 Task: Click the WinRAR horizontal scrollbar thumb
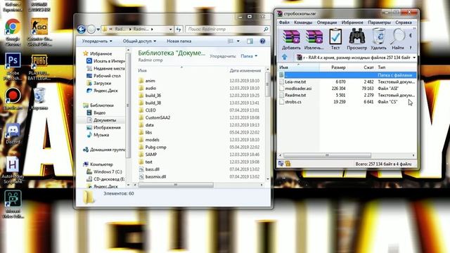[327, 155]
